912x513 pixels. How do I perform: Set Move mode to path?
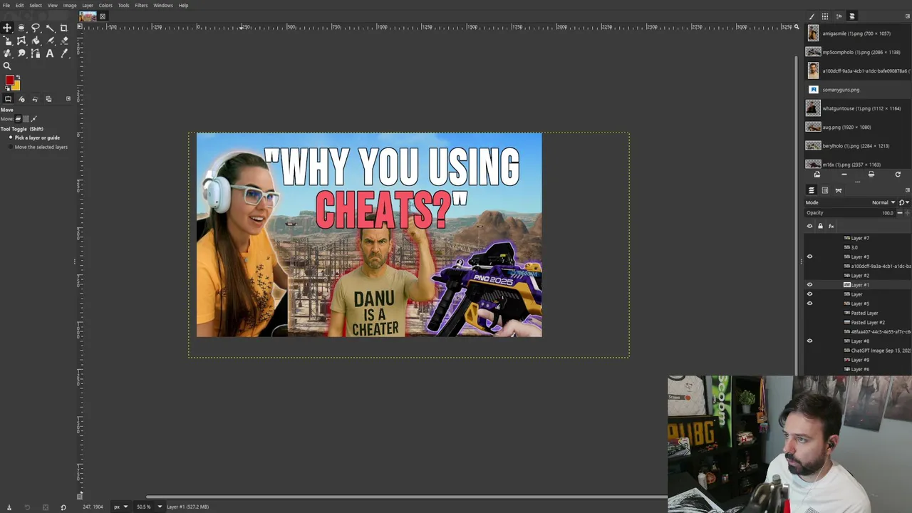point(33,118)
